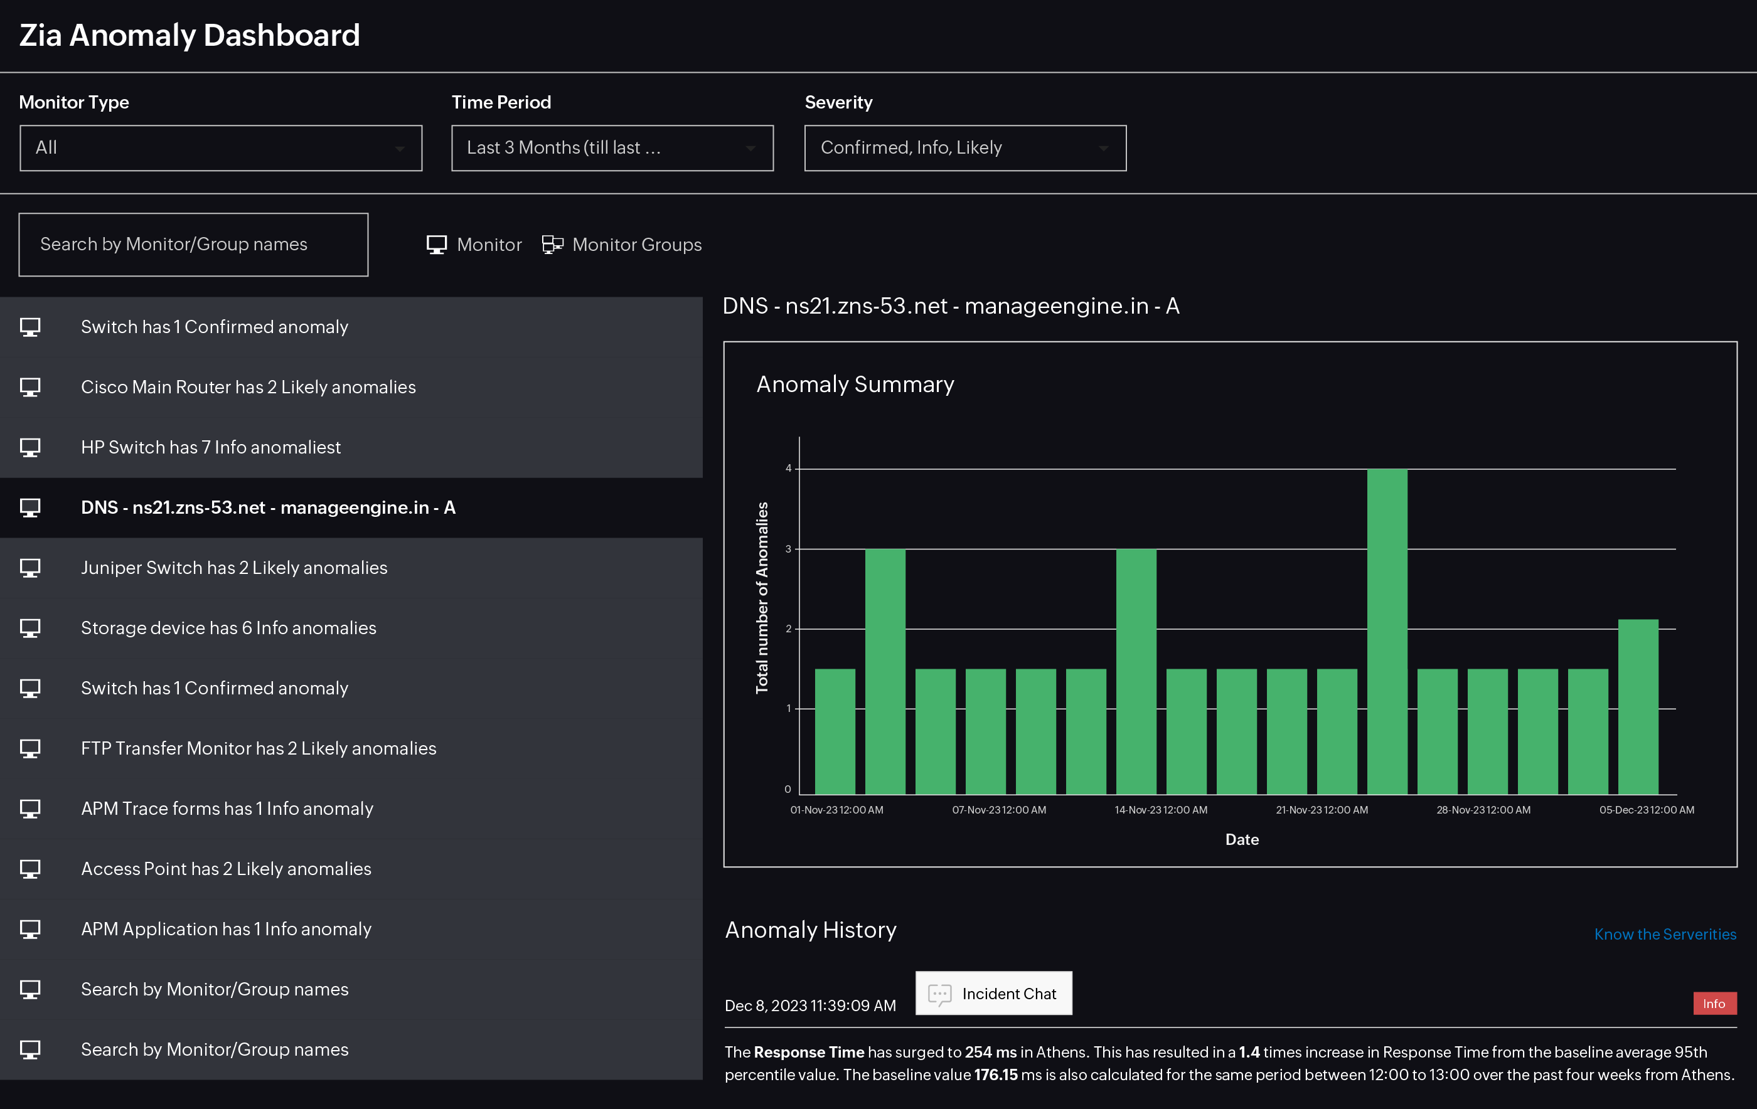The width and height of the screenshot is (1757, 1109).
Task: Click the tallest bar in Anomaly Summary chart
Action: click(1386, 627)
